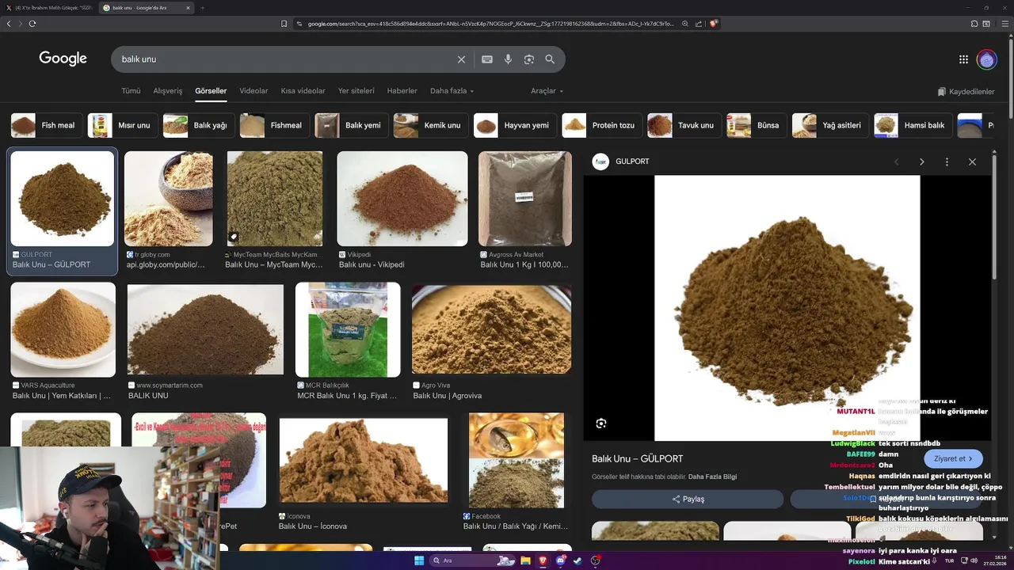The image size is (1014, 570).
Task: Filter images by Balık yemi chip
Action: pos(350,125)
